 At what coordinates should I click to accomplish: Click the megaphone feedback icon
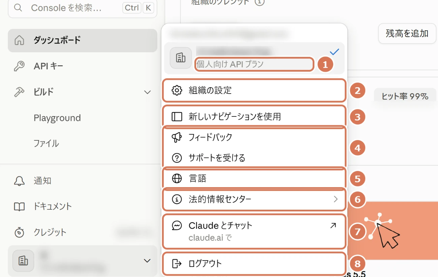click(177, 137)
